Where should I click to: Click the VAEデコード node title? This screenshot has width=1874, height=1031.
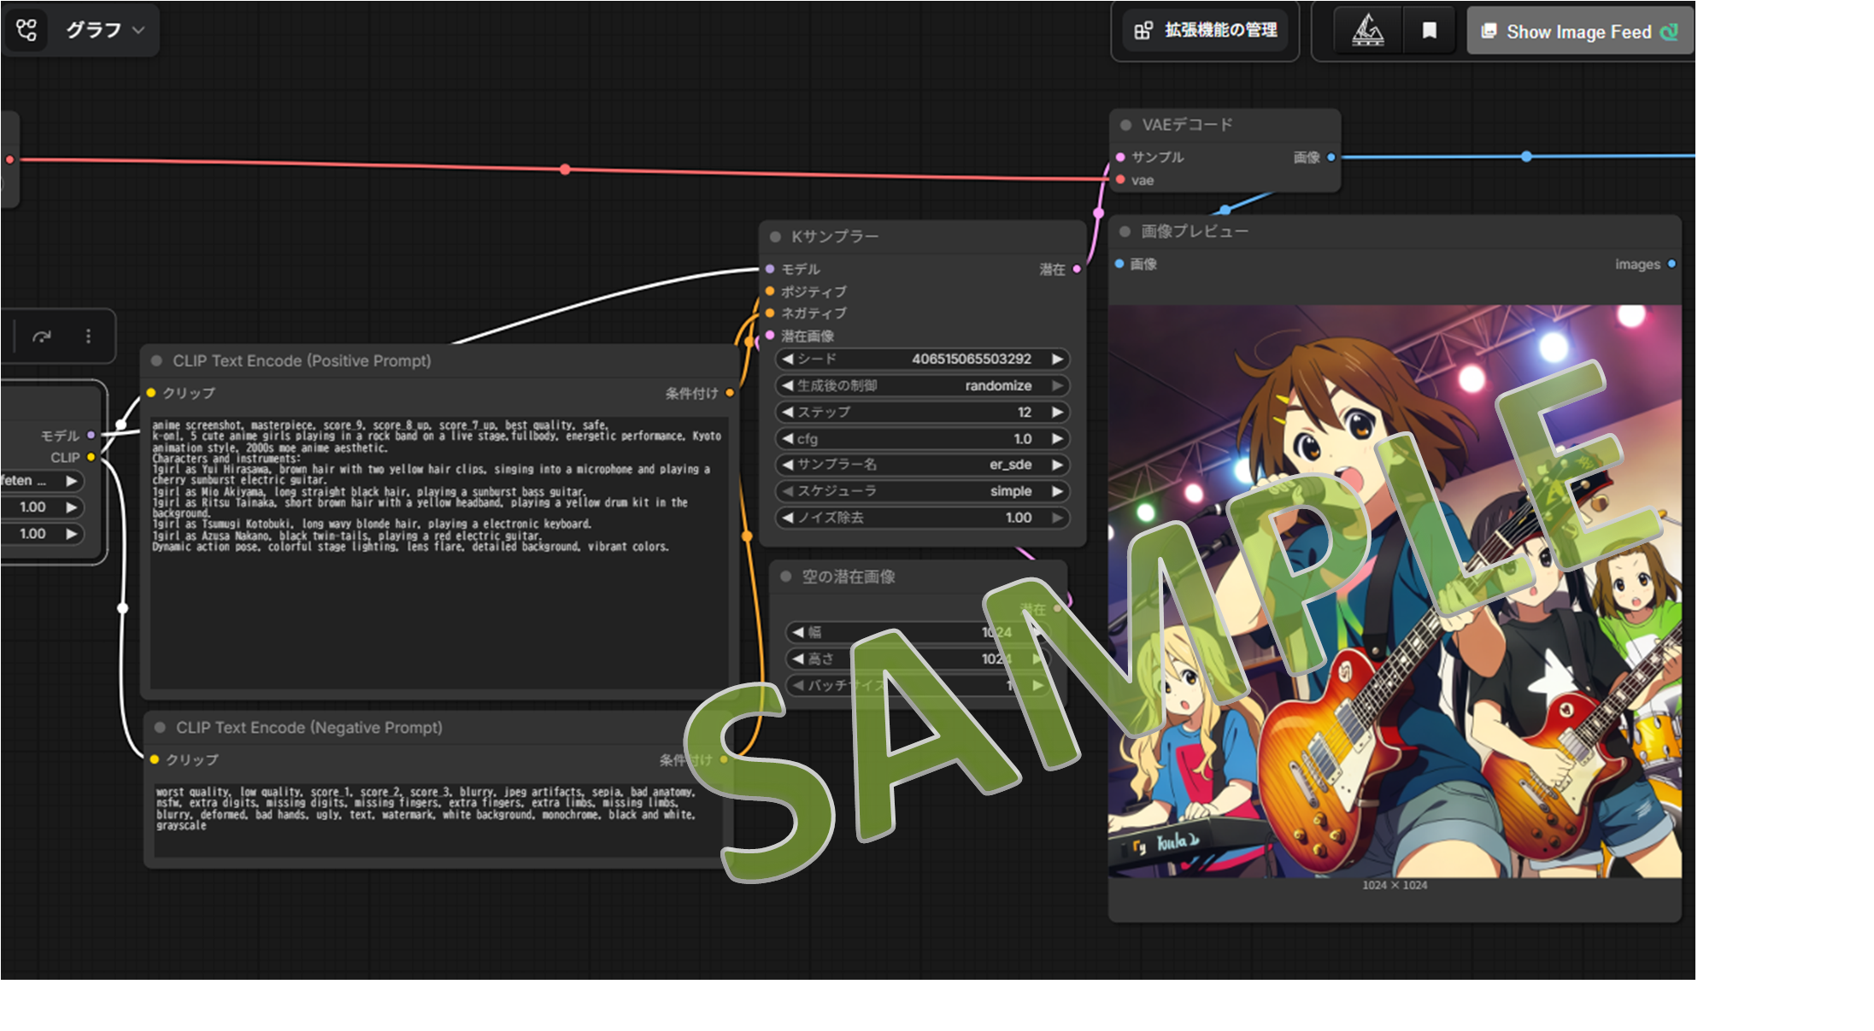point(1188,126)
